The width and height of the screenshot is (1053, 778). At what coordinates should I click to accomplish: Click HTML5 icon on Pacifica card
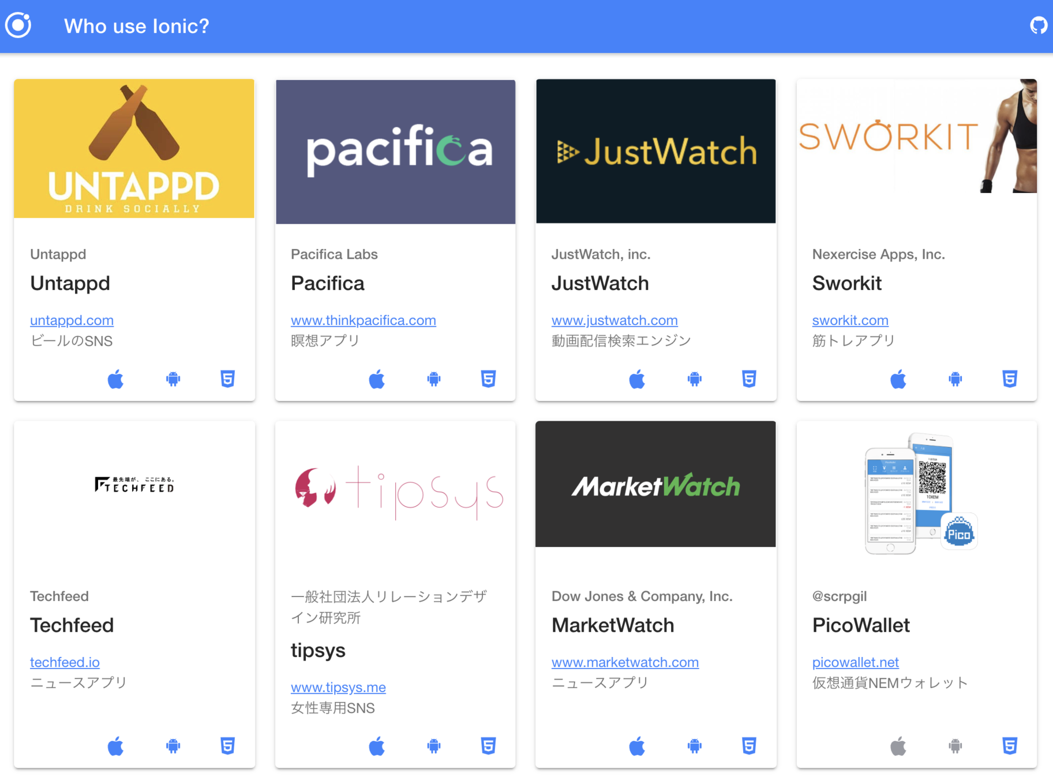point(489,379)
